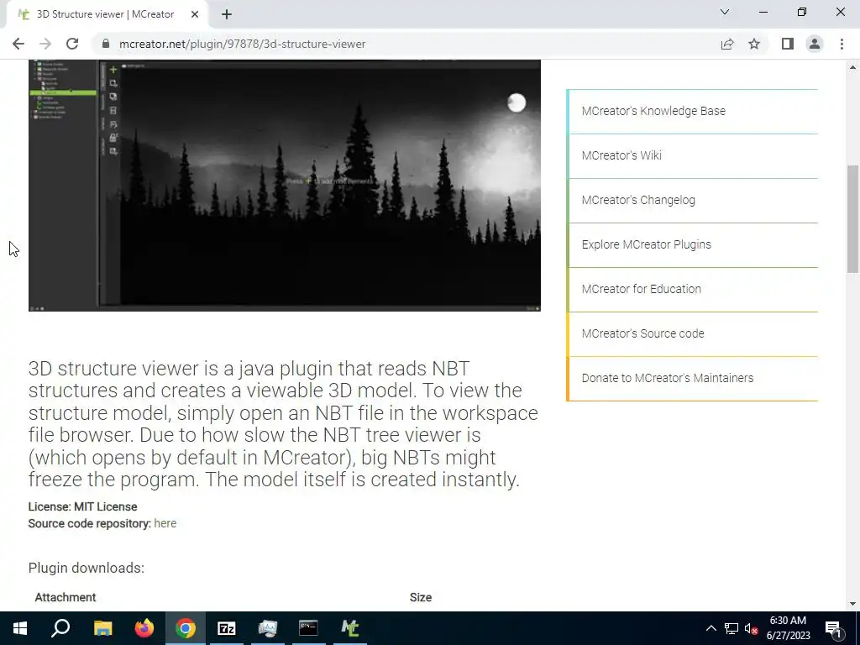Click the scrollbar down arrow
Image resolution: width=860 pixels, height=645 pixels.
(853, 604)
